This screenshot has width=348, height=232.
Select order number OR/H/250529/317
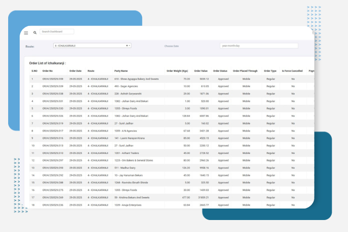[x=53, y=131]
